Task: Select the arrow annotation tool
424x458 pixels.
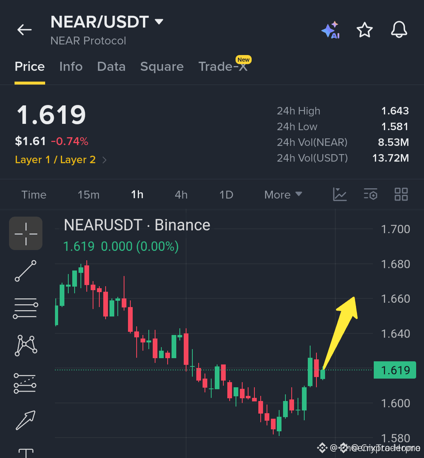Action: 26,420
